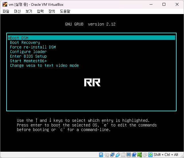Click the hard disk activity status icon
The image size is (184, 158).
[101, 155]
